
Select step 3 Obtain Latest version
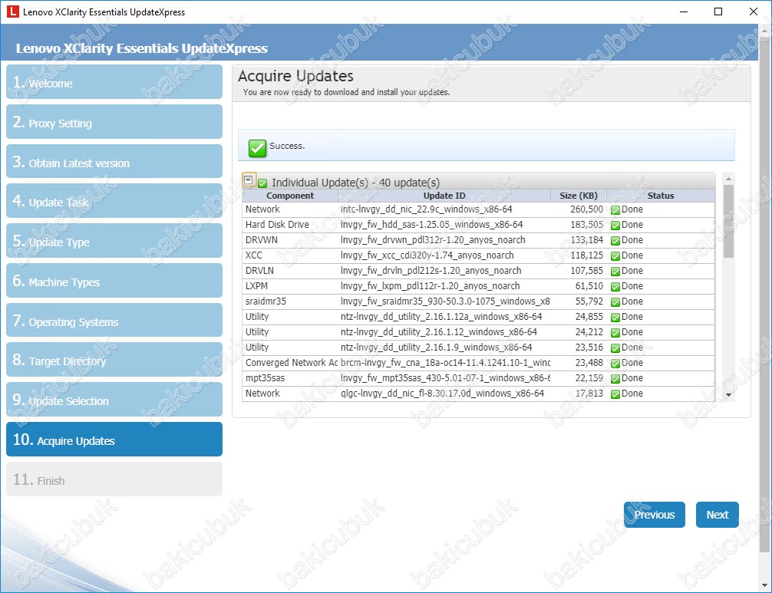coord(114,161)
